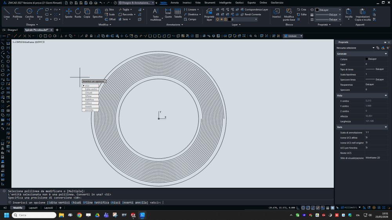Viewport: 392px width, 220px height.
Task: Click the Inserisci block icon
Action: [x=276, y=13]
